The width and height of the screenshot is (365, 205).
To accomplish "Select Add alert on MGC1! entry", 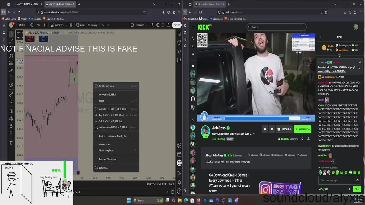I will pyautogui.click(x=116, y=109).
